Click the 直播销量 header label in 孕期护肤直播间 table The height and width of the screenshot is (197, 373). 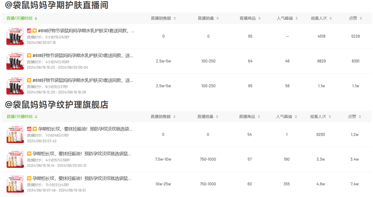(206, 18)
